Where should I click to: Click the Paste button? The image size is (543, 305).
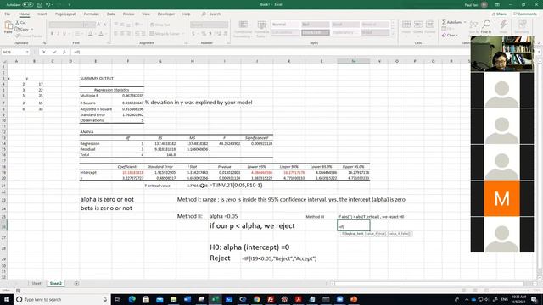[x=8, y=28]
